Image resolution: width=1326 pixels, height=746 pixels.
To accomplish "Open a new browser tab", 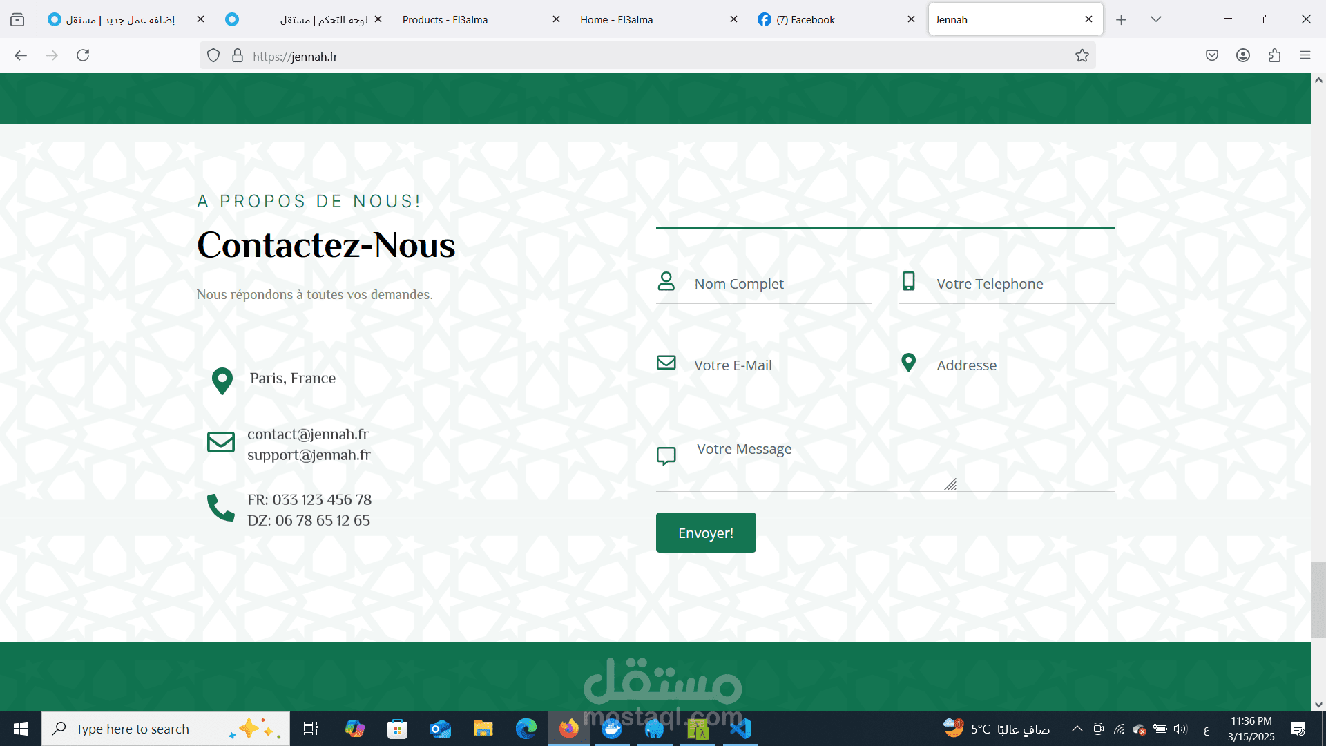I will point(1121,20).
